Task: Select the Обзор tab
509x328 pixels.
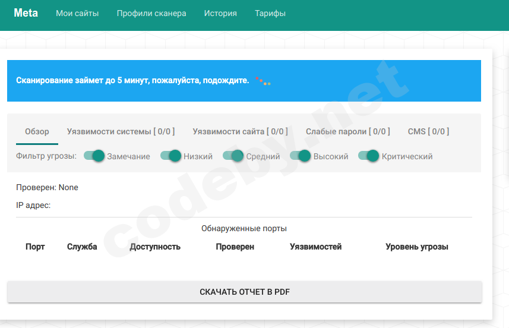Action: coord(37,131)
